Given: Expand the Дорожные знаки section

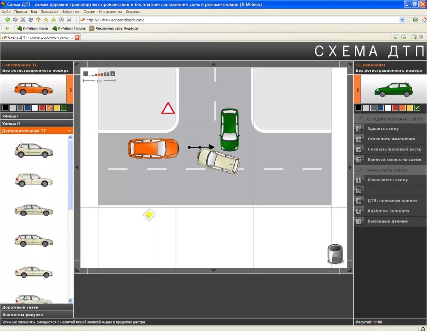Looking at the screenshot, I should coord(37,307).
